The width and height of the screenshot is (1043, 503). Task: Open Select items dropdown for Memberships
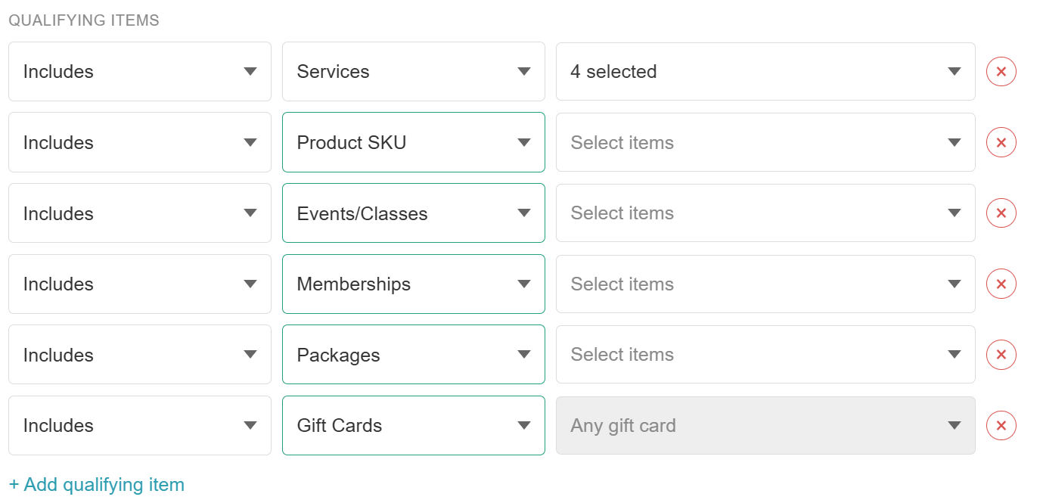click(x=765, y=284)
